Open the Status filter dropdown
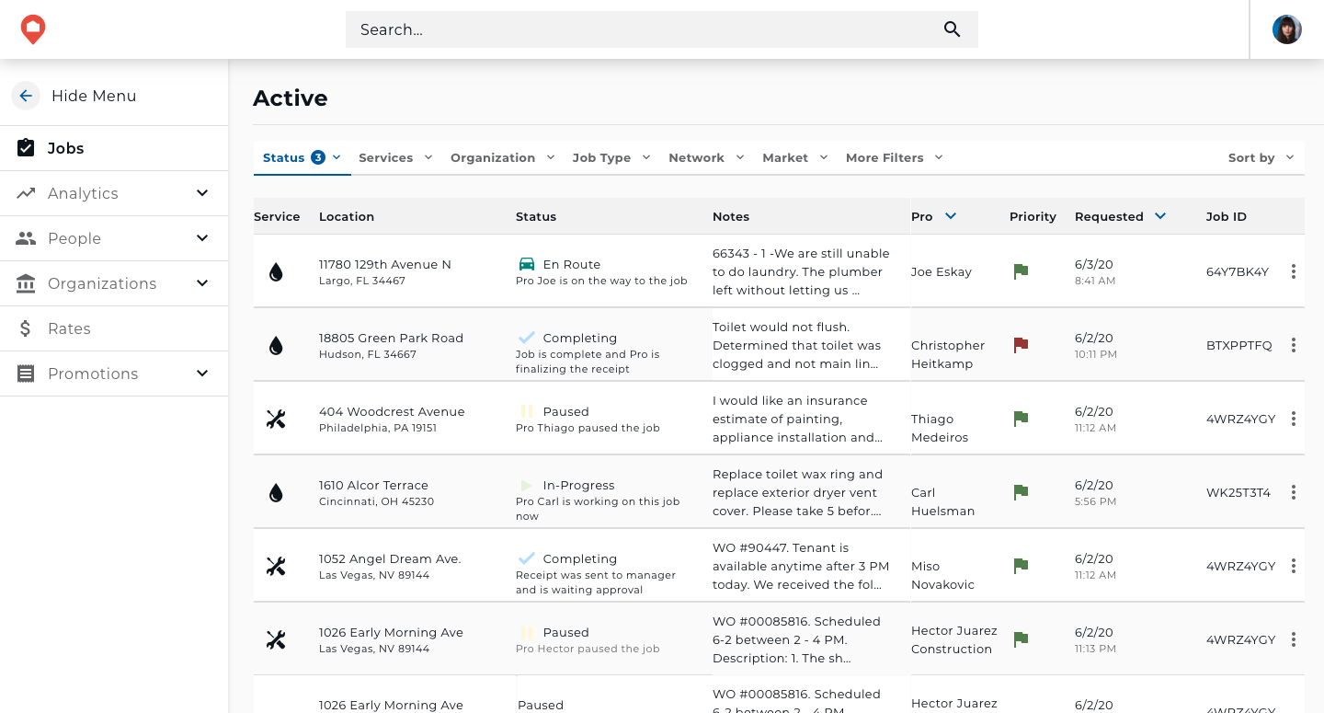 pyautogui.click(x=302, y=157)
